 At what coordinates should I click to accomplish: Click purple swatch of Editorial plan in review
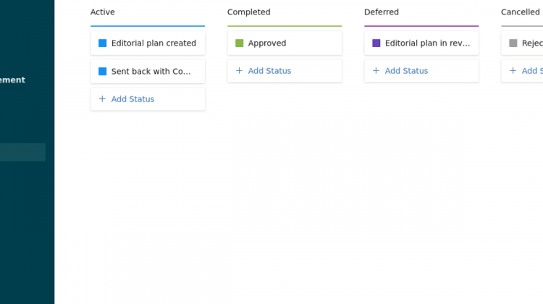click(x=376, y=43)
